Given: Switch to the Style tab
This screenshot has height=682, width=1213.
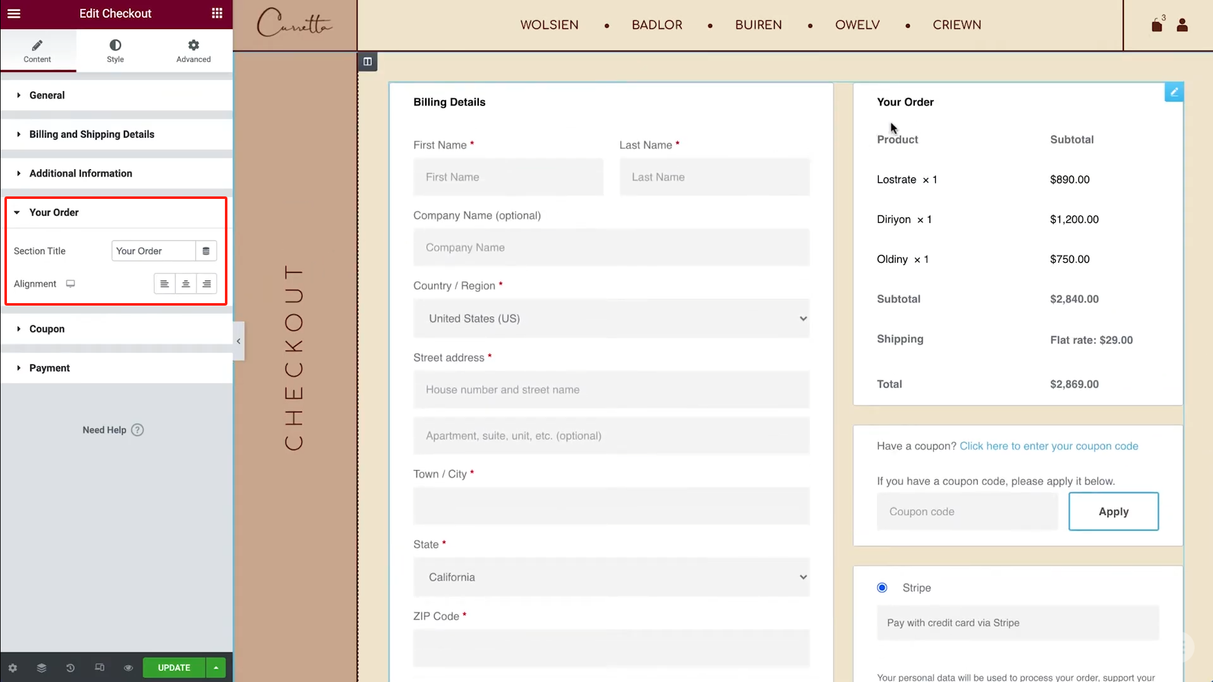Looking at the screenshot, I should click(115, 51).
